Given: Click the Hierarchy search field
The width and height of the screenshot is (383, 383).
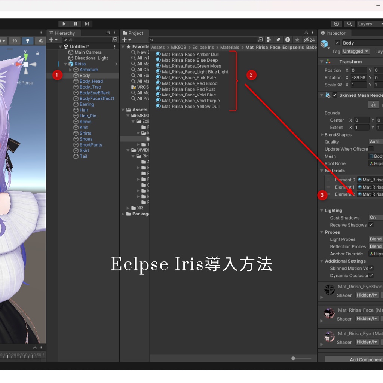Looking at the screenshot, I should click(x=86, y=40).
